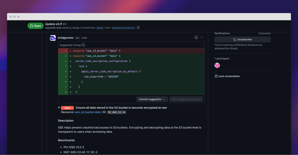Click the comment timestamp 'now'
Viewport: 298px width, 155px height.
(x=85, y=38)
